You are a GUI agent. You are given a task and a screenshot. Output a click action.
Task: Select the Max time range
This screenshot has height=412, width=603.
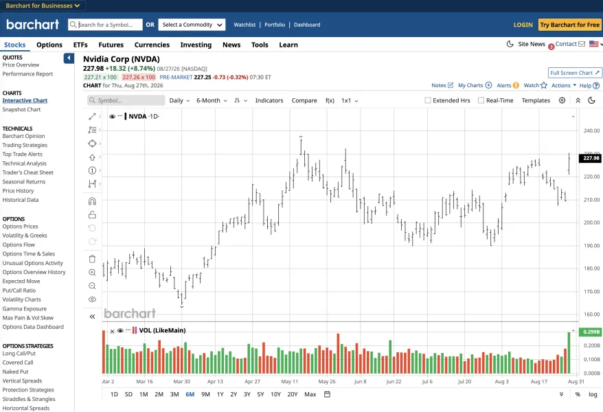pyautogui.click(x=310, y=394)
